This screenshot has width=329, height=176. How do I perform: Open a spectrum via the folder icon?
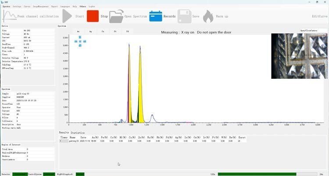pos(116,16)
